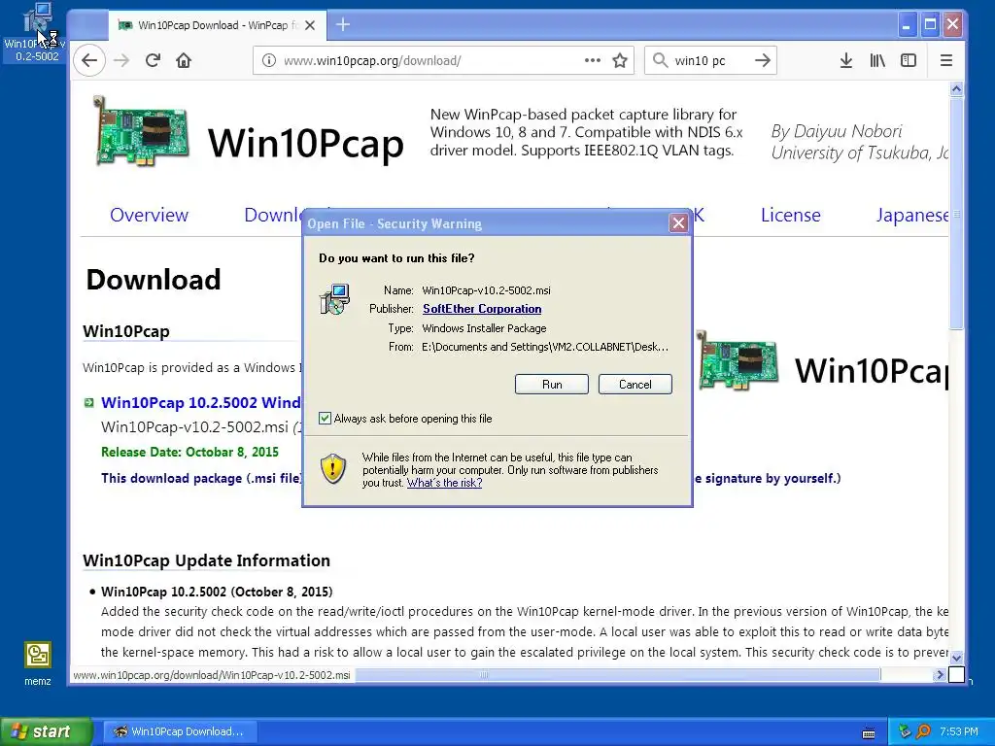This screenshot has width=995, height=746.
Task: Submit the win10 pc search arrow
Action: click(x=762, y=61)
